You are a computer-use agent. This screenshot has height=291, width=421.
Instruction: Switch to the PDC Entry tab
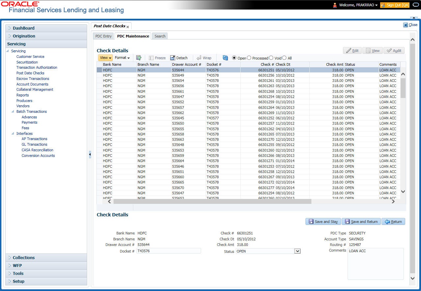pos(103,36)
